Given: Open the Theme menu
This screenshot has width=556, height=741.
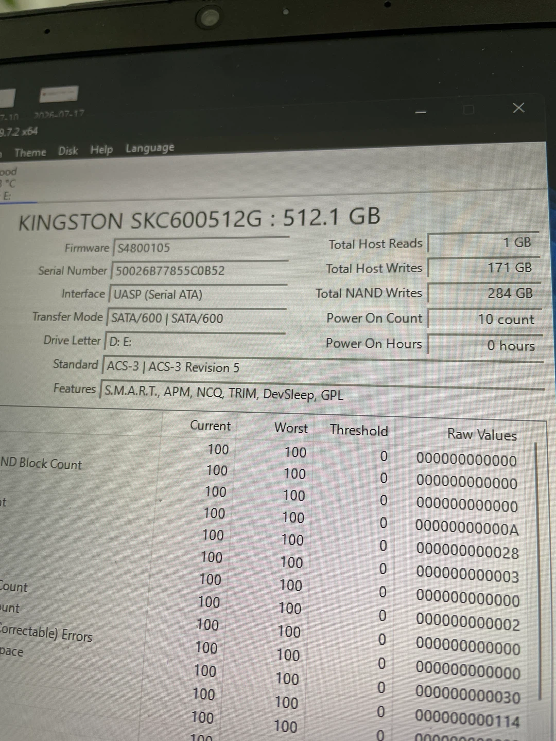Looking at the screenshot, I should coord(30,152).
